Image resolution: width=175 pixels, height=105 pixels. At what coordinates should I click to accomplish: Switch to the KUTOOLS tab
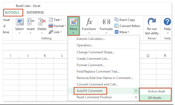[12, 13]
